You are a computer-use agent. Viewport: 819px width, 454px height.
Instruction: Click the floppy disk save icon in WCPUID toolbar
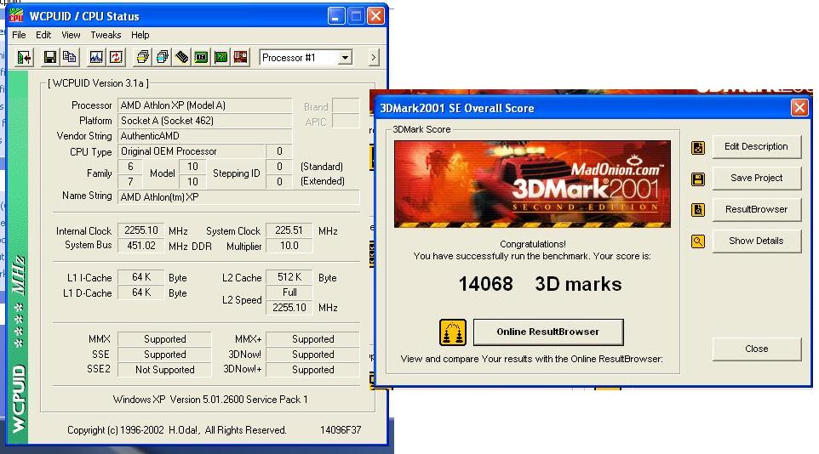coord(49,58)
